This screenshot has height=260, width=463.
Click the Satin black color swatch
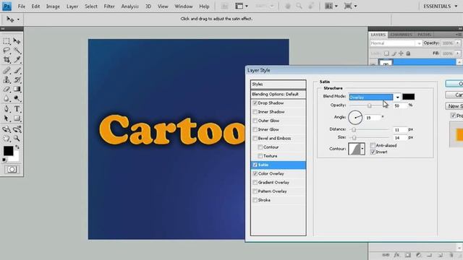click(408, 97)
